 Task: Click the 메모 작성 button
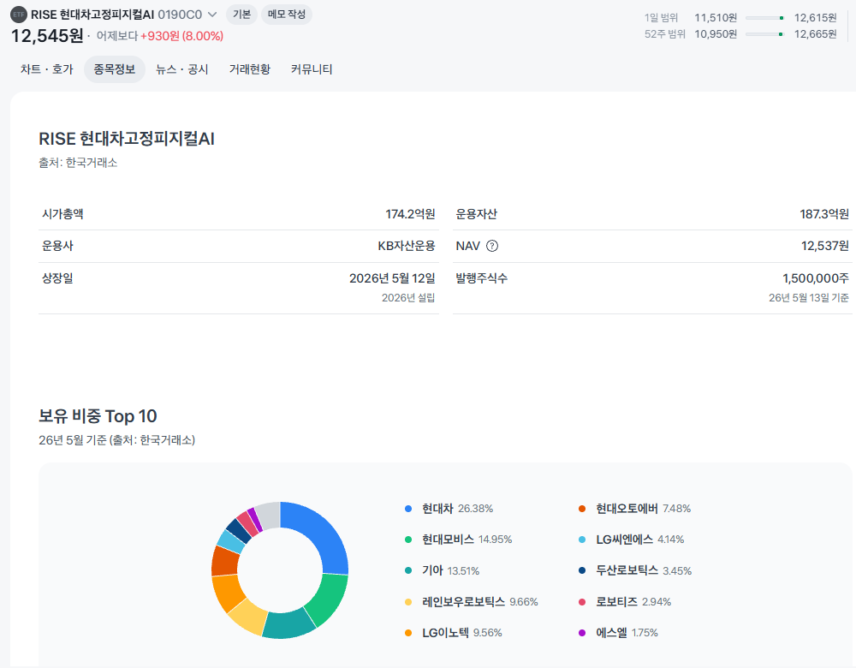coord(287,15)
